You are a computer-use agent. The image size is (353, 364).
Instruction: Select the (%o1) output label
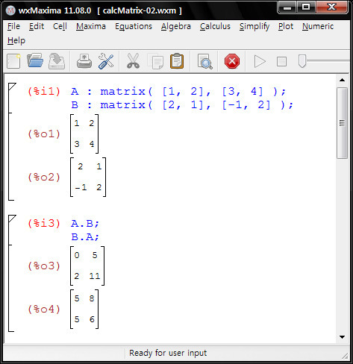point(44,134)
